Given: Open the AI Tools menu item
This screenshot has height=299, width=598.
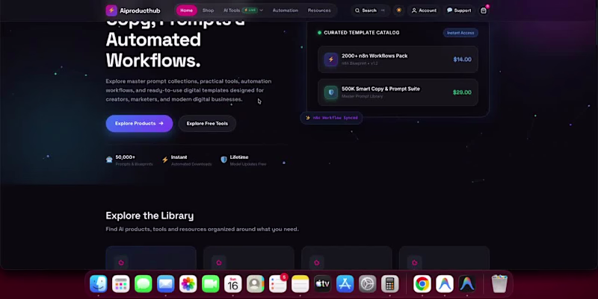Looking at the screenshot, I should pyautogui.click(x=232, y=10).
